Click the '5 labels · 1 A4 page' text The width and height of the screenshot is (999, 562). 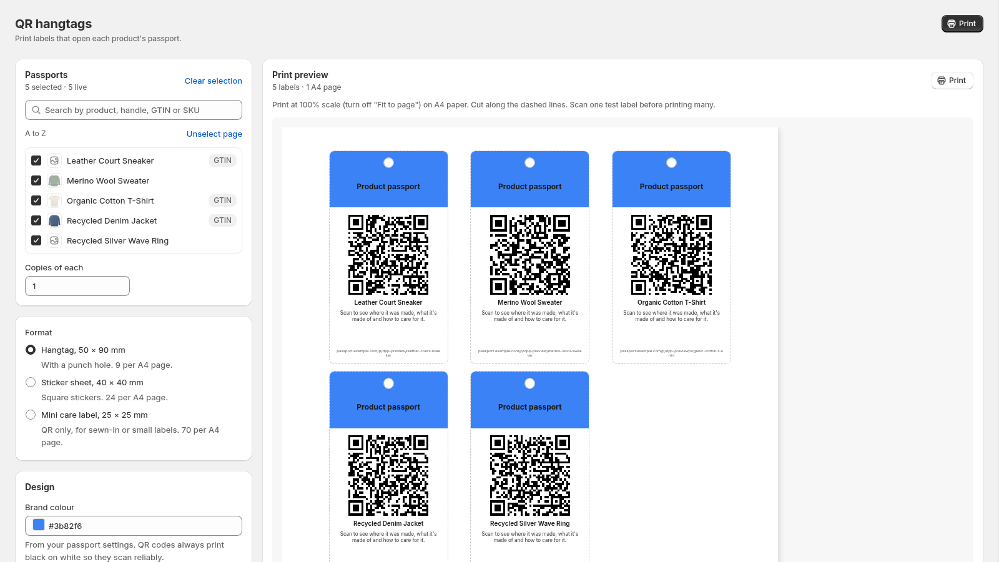click(x=307, y=87)
